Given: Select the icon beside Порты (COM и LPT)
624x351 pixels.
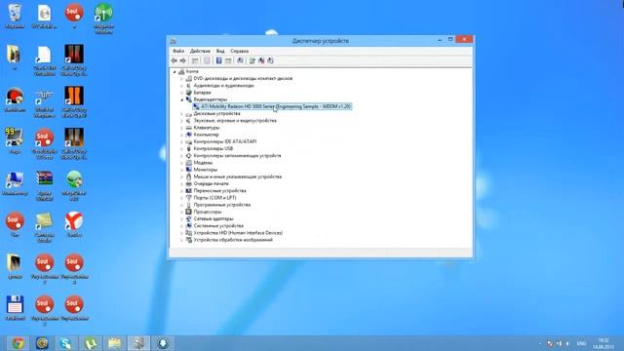Looking at the screenshot, I should [188, 198].
